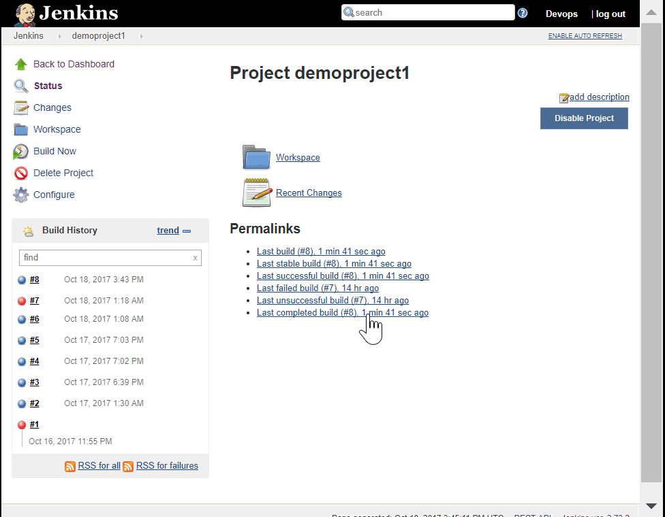Open Last unsuccessful build (#7) permalink

pos(332,301)
